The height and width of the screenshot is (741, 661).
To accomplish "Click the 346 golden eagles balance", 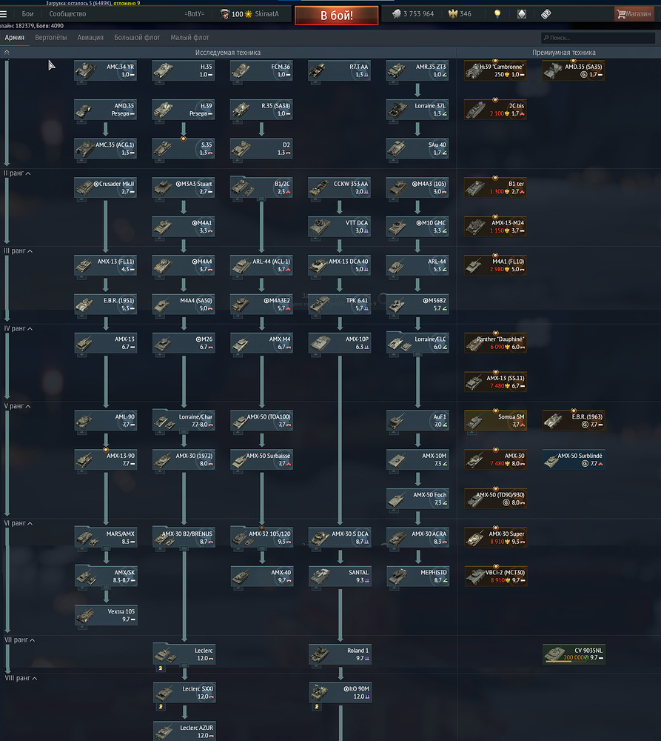I will coord(460,13).
